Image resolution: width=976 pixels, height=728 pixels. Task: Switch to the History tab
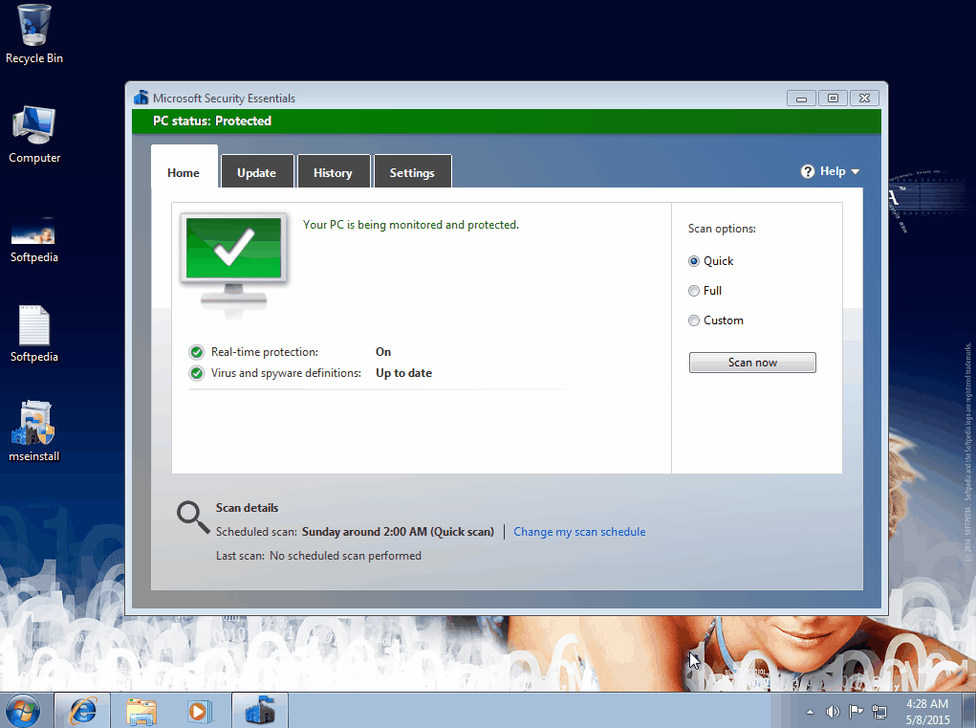pyautogui.click(x=333, y=173)
